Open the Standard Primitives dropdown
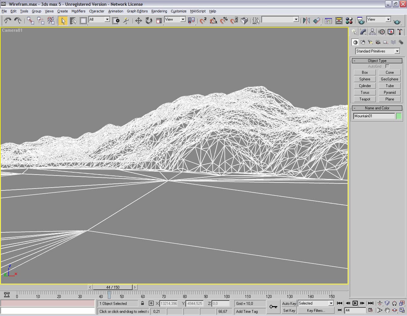The height and width of the screenshot is (316, 407). [x=377, y=51]
